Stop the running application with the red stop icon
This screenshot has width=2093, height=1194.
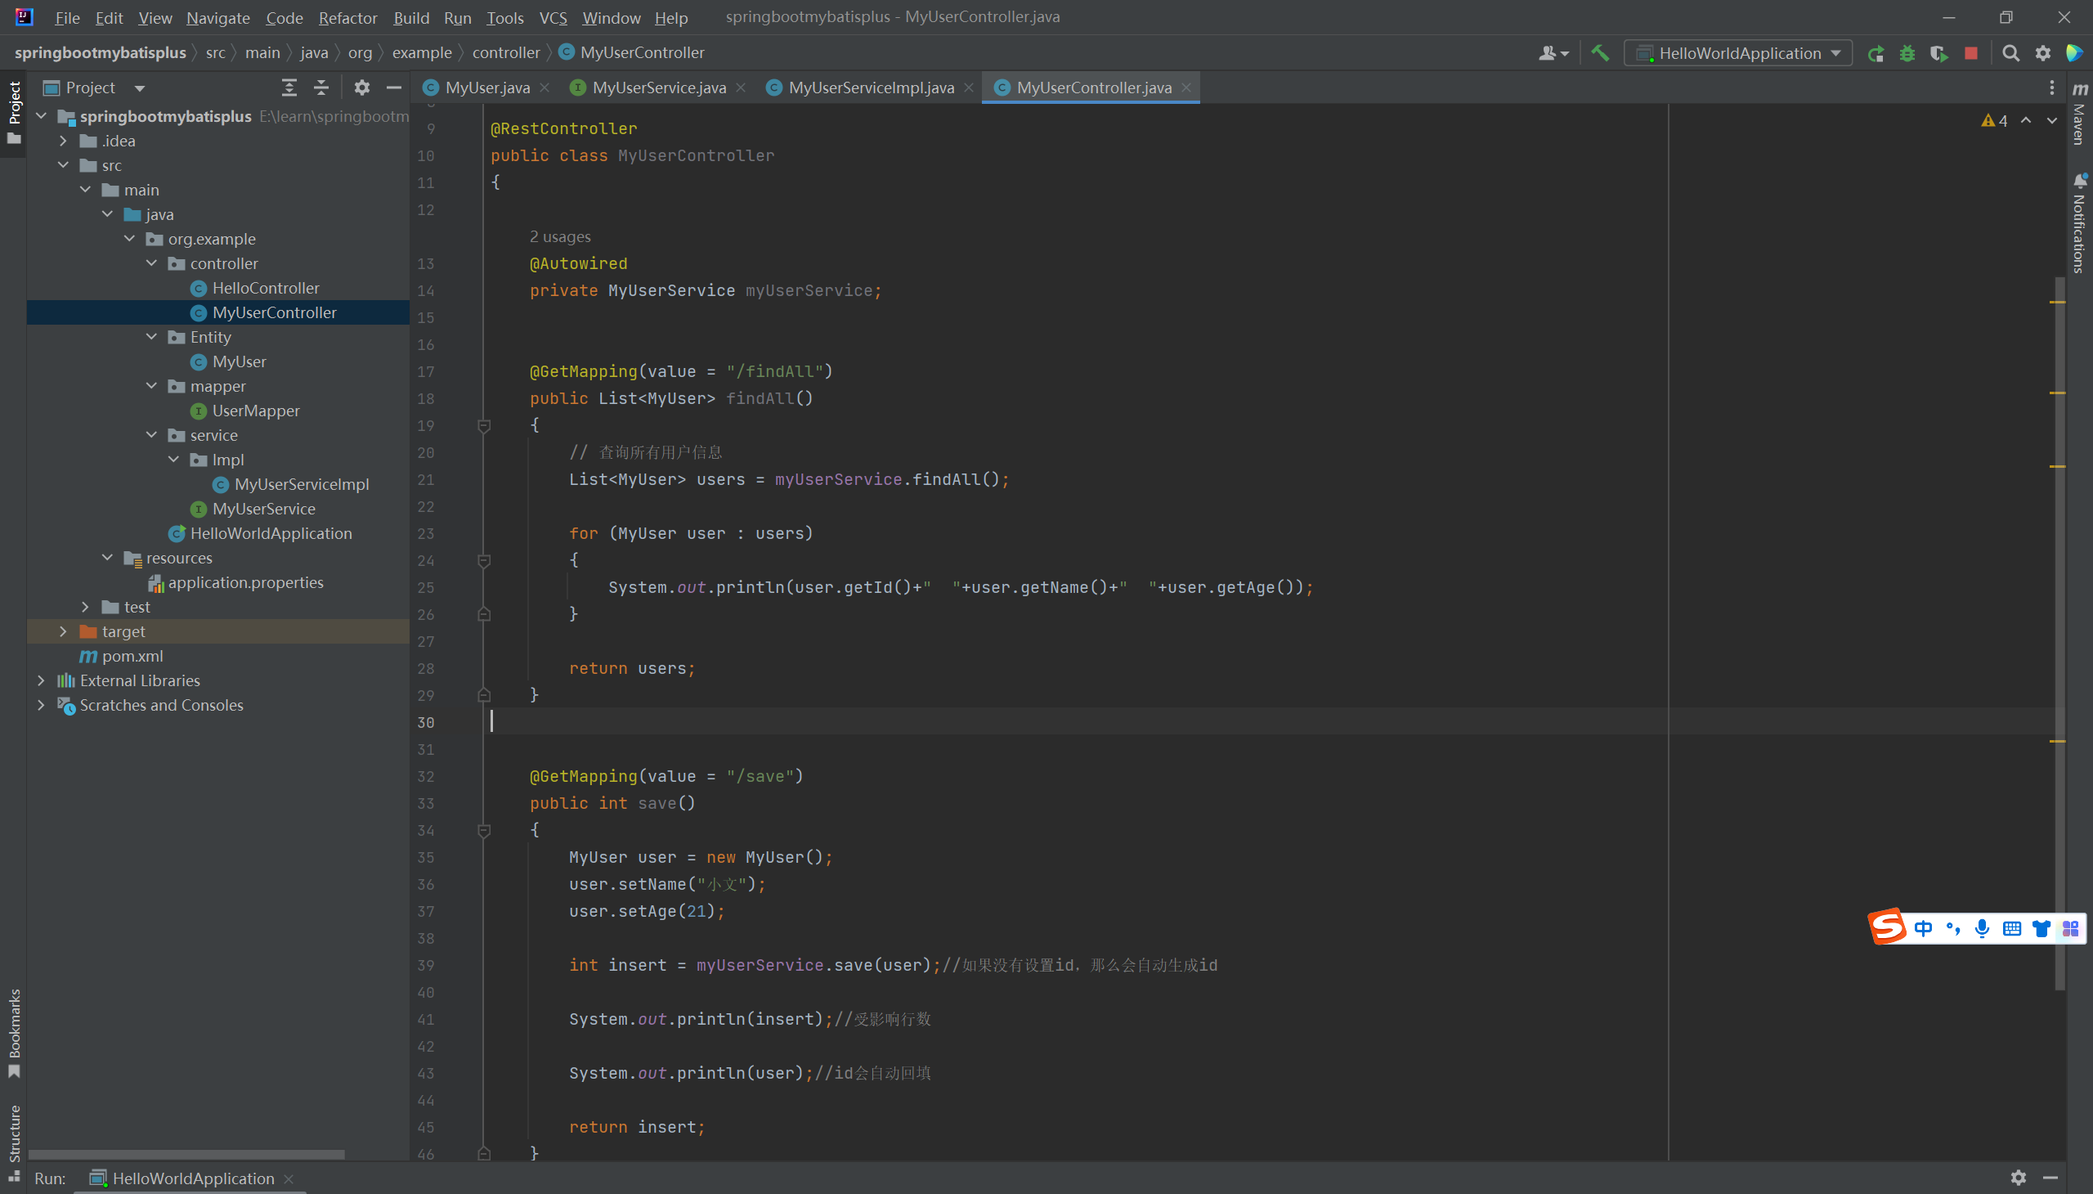tap(1971, 54)
